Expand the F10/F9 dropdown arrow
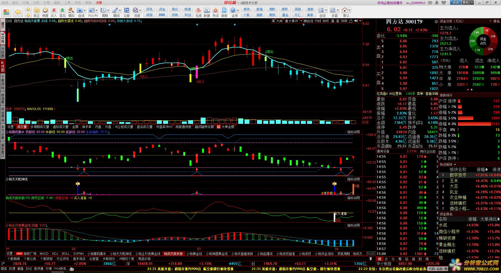This screenshot has height=273, width=501. point(97,10)
